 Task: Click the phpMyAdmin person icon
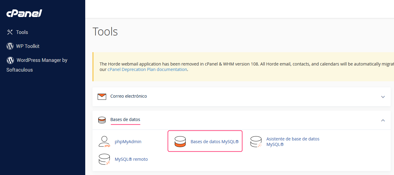(x=104, y=142)
